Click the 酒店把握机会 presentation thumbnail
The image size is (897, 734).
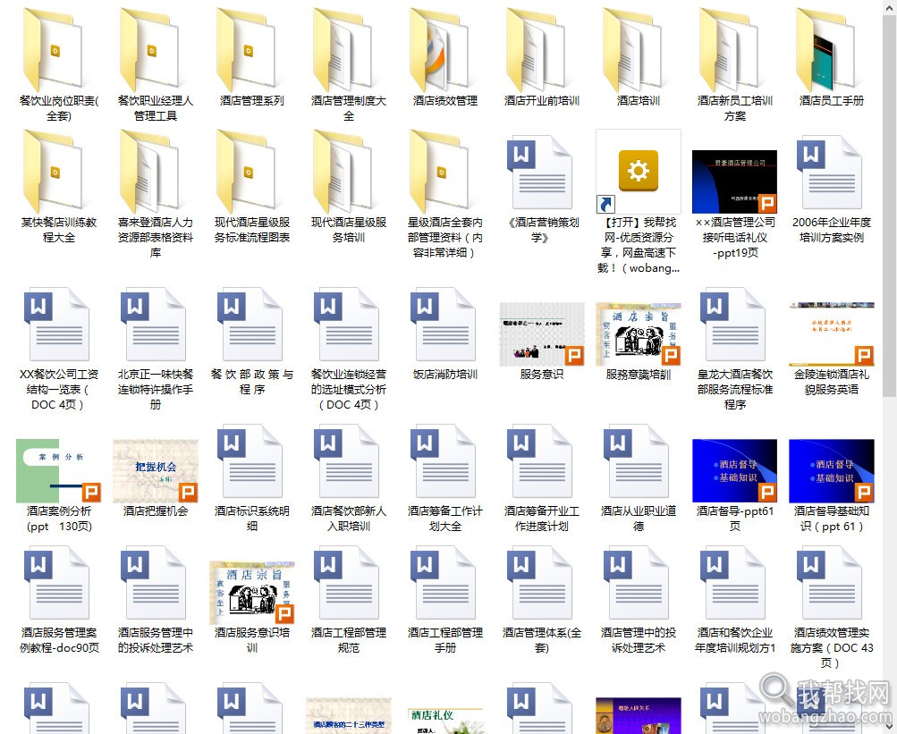tap(155, 471)
